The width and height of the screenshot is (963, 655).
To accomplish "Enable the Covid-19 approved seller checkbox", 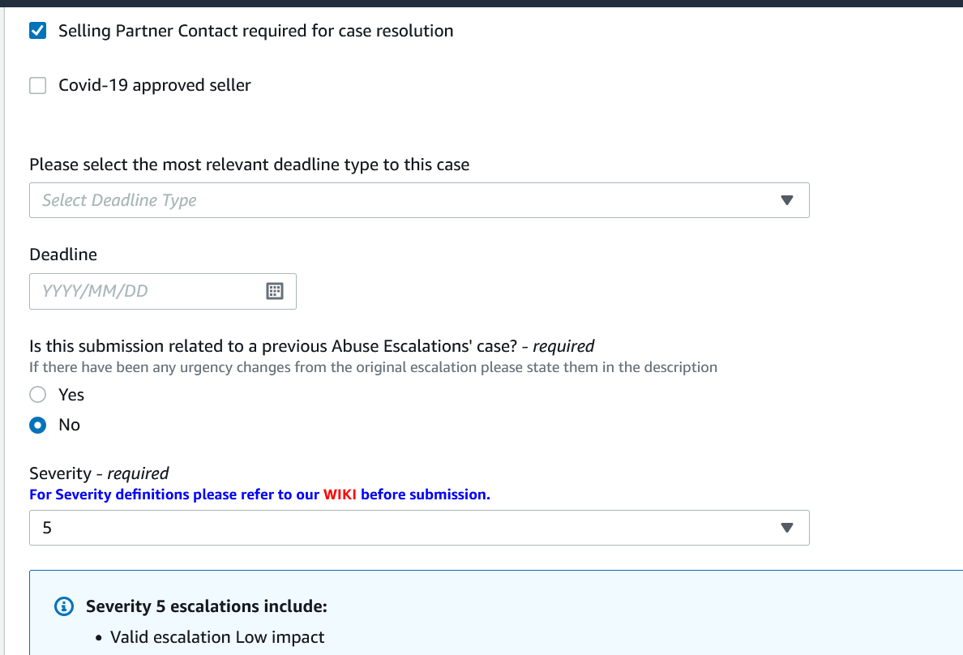I will (x=37, y=85).
